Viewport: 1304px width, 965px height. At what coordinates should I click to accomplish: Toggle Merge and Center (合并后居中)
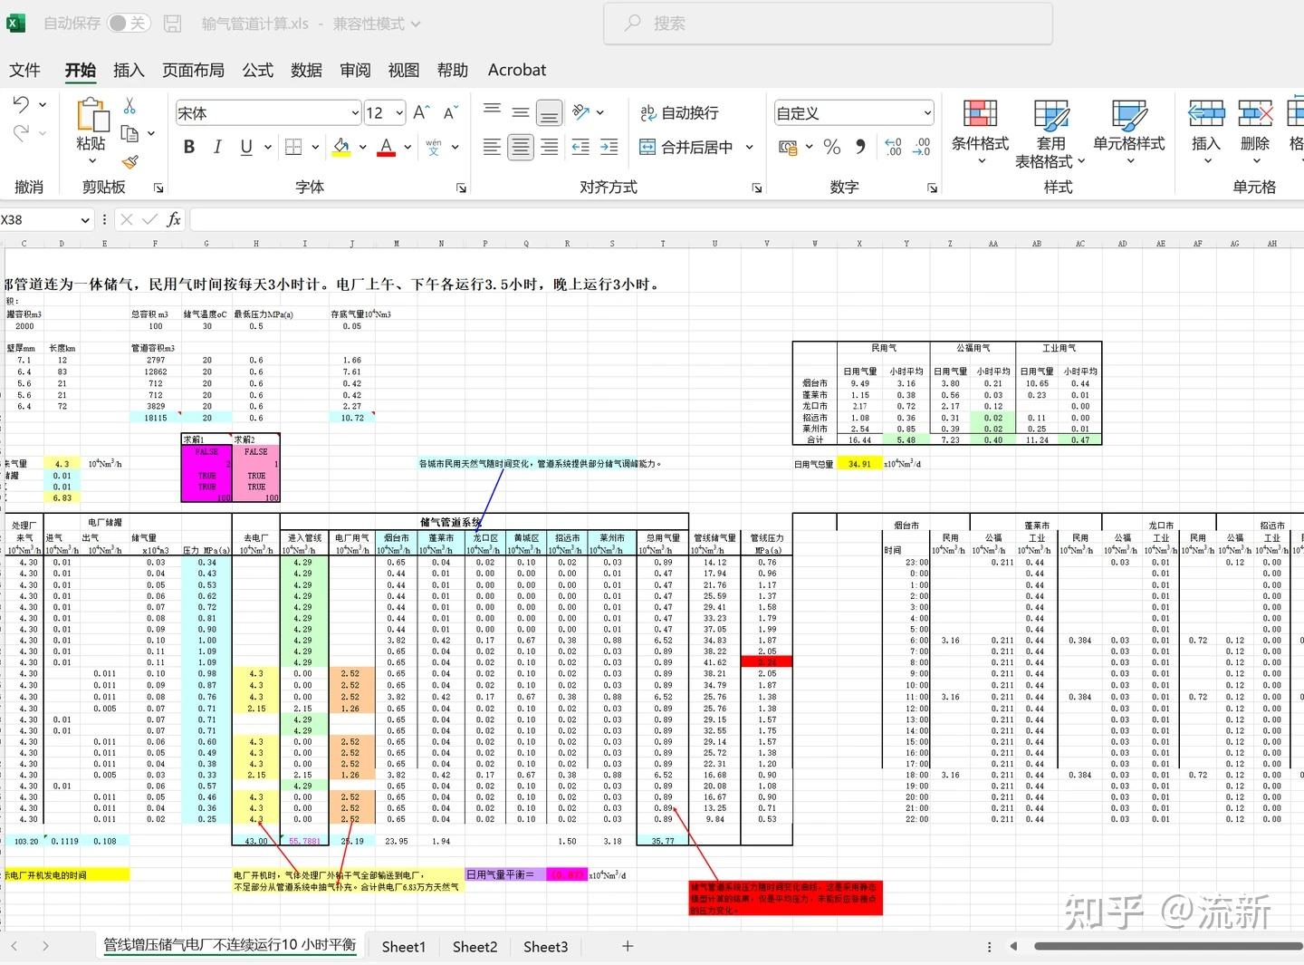click(x=687, y=147)
